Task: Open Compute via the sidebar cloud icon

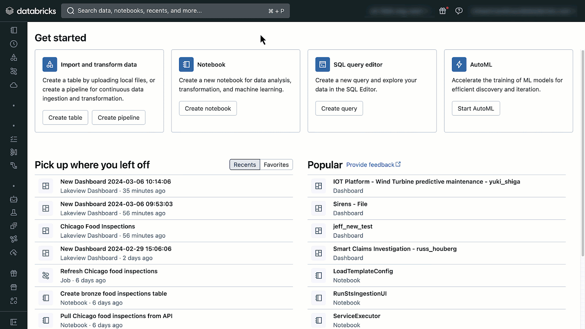Action: tap(14, 85)
